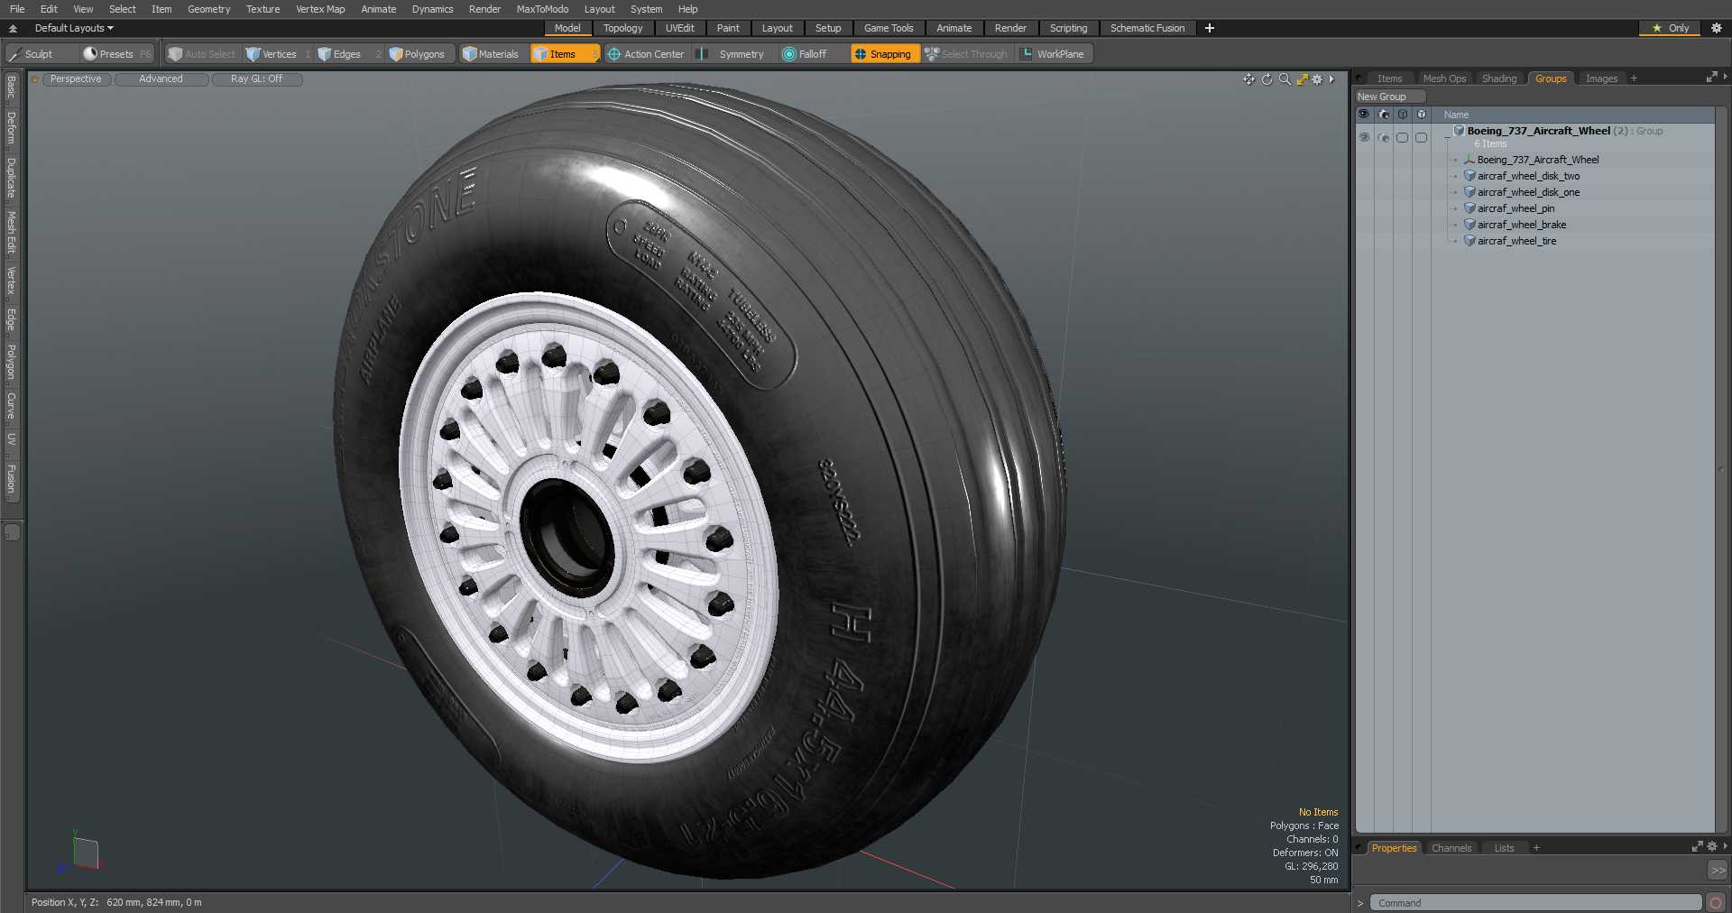
Task: Open WorkPlane options
Action: click(x=1052, y=54)
